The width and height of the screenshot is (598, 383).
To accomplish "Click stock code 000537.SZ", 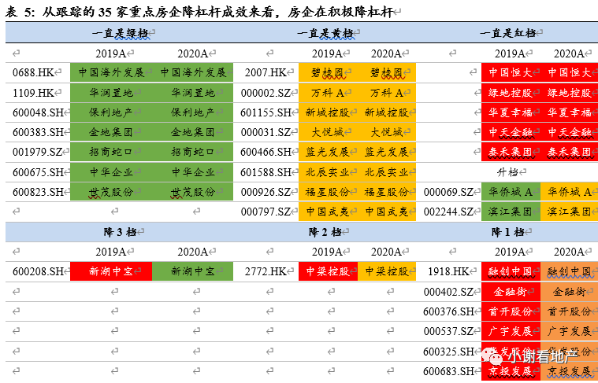I will pyautogui.click(x=448, y=331).
